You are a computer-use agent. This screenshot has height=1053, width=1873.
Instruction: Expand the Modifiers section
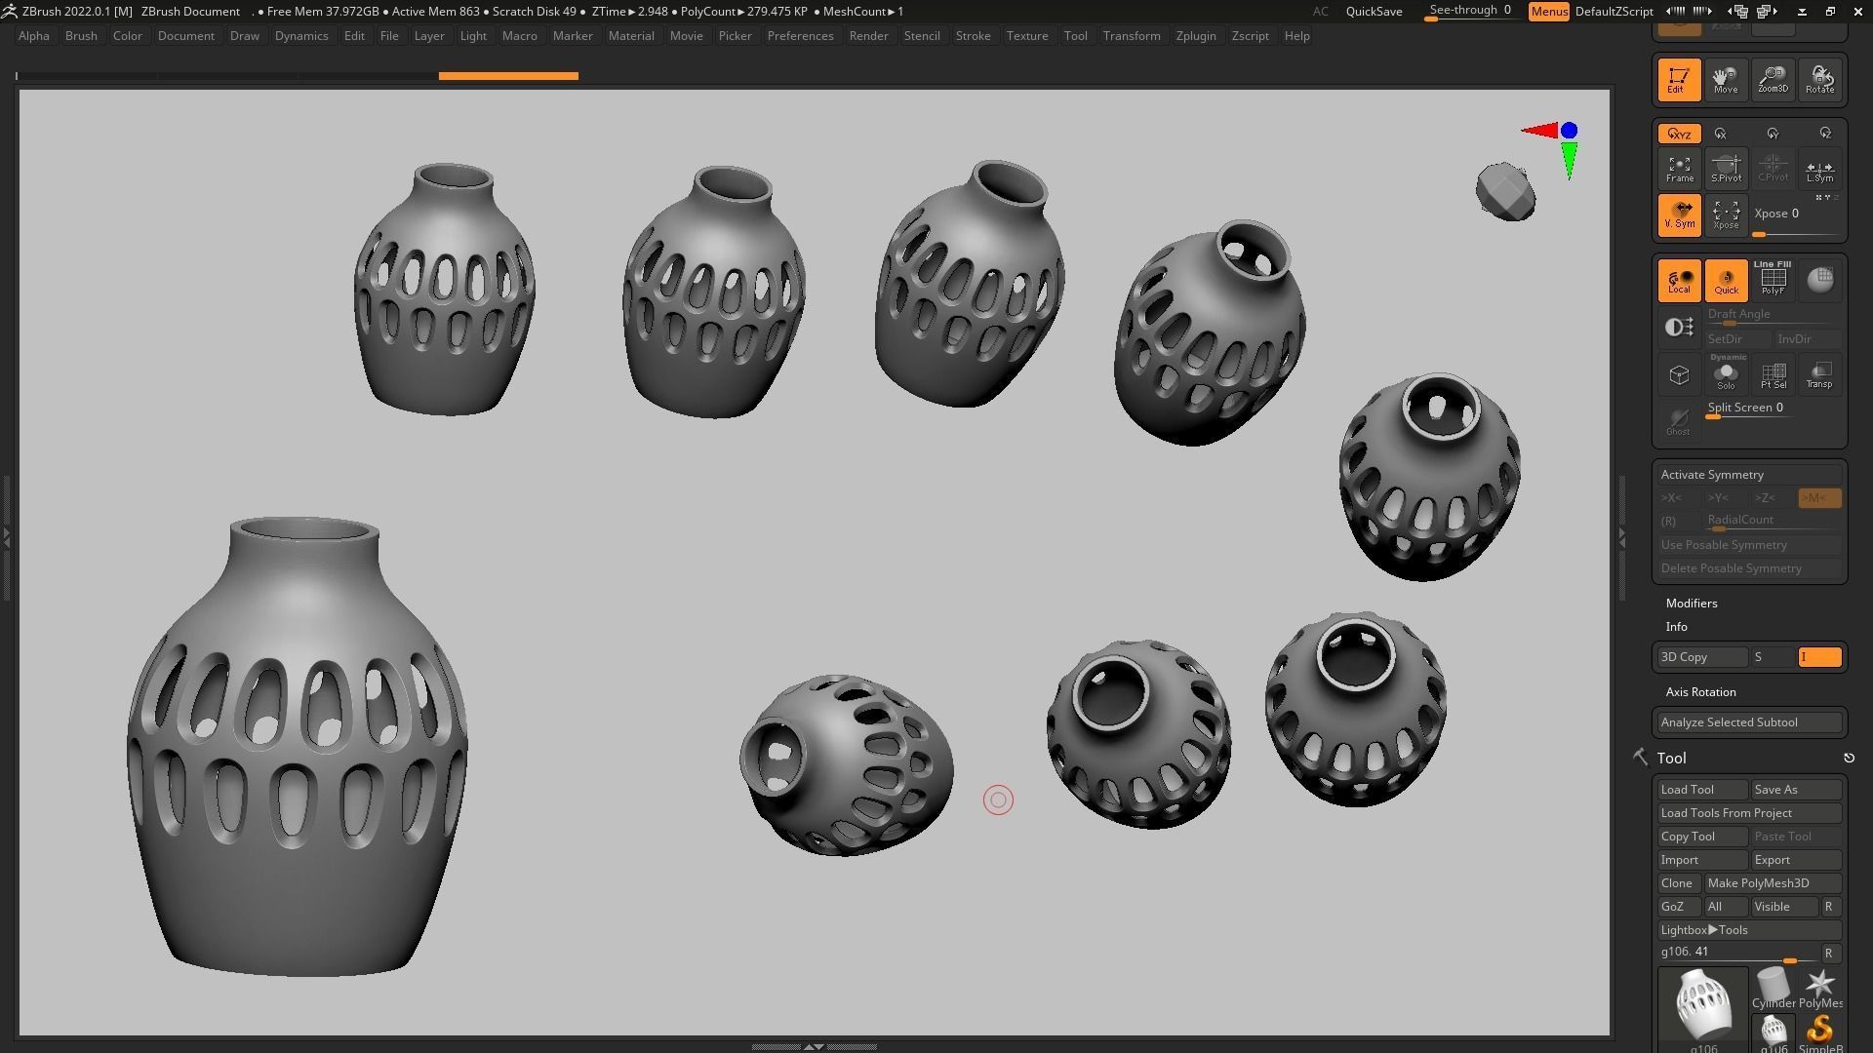coord(1692,604)
